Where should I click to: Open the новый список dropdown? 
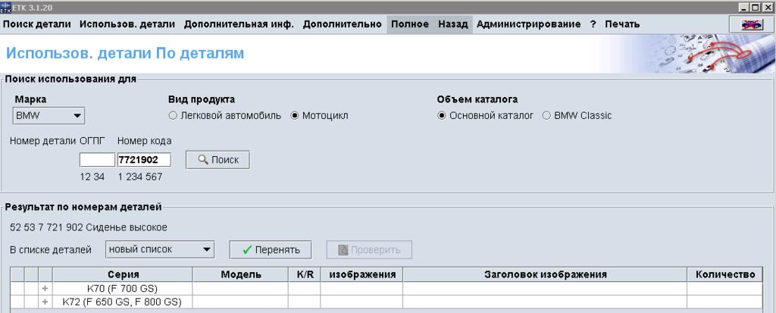(159, 249)
